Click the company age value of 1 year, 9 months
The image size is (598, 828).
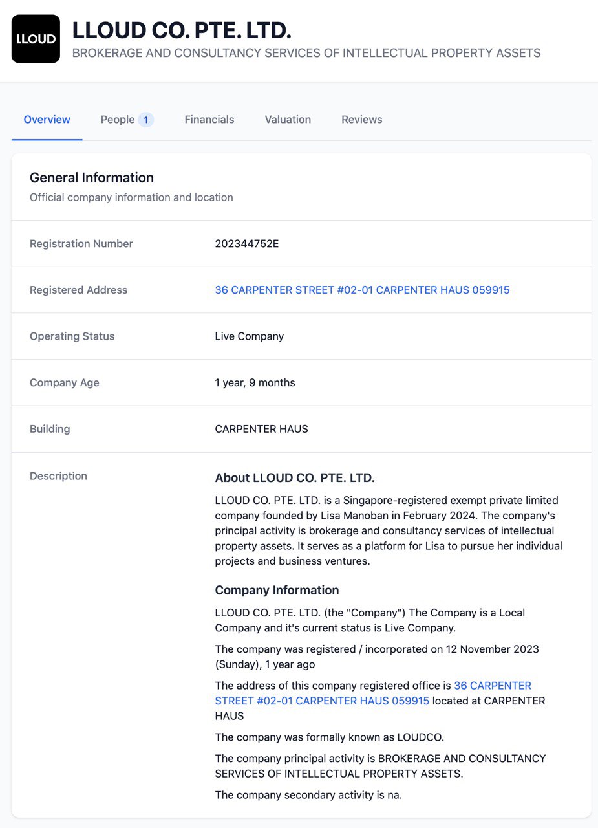pyautogui.click(x=255, y=383)
